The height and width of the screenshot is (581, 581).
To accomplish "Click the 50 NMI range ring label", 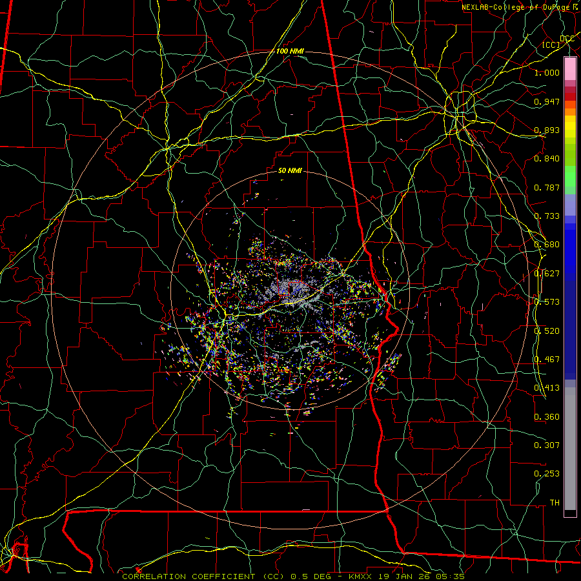I will tap(290, 170).
